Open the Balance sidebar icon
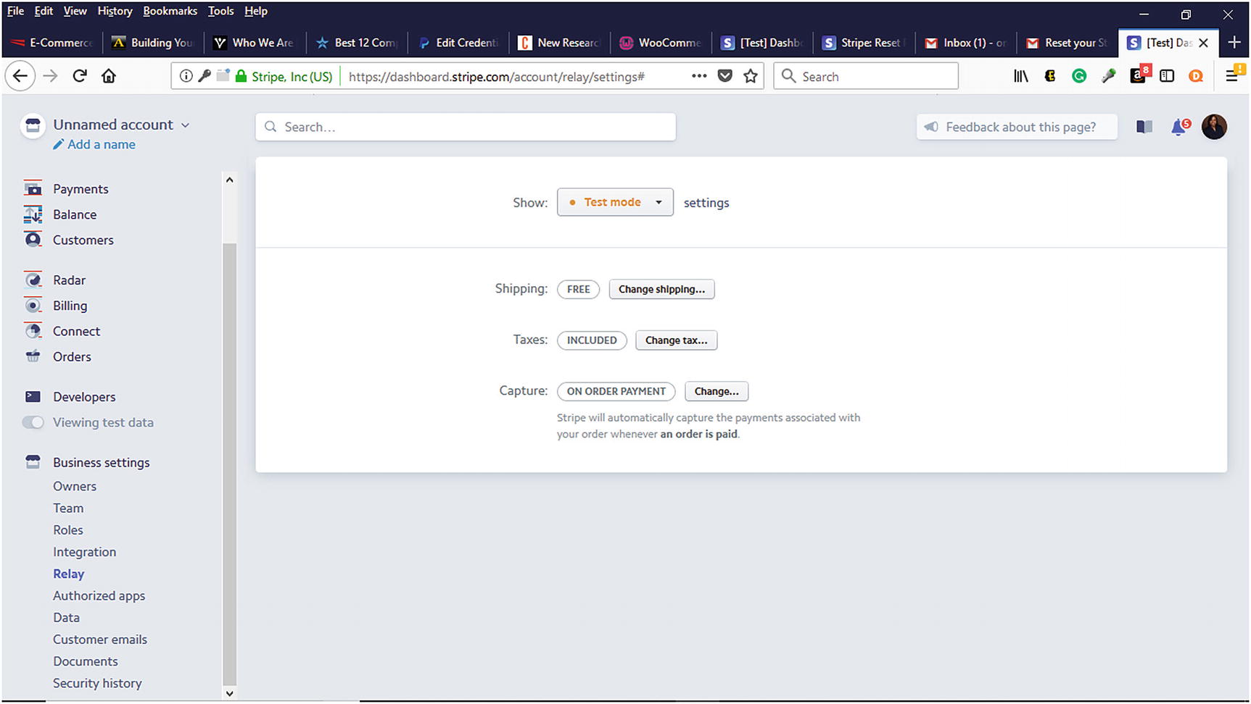 tap(33, 214)
